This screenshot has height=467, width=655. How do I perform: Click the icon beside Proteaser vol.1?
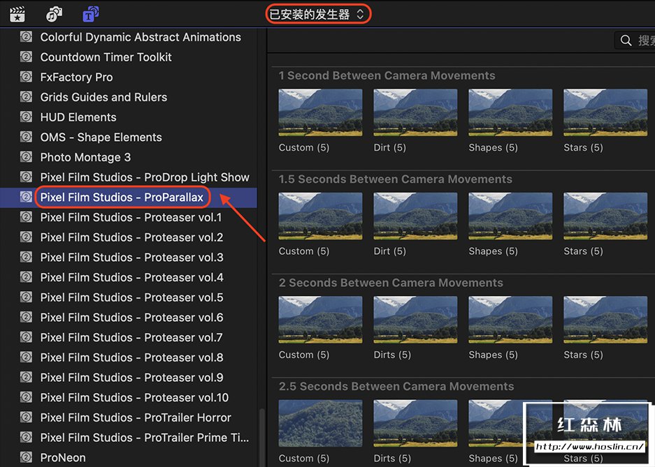point(26,217)
